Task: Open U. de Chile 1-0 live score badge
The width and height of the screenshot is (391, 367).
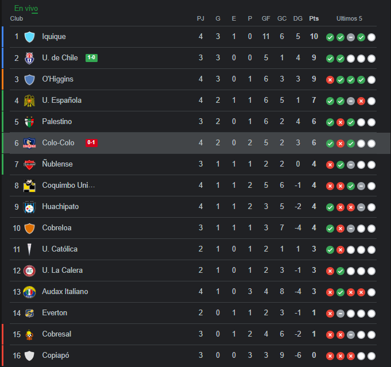Action: click(x=91, y=57)
